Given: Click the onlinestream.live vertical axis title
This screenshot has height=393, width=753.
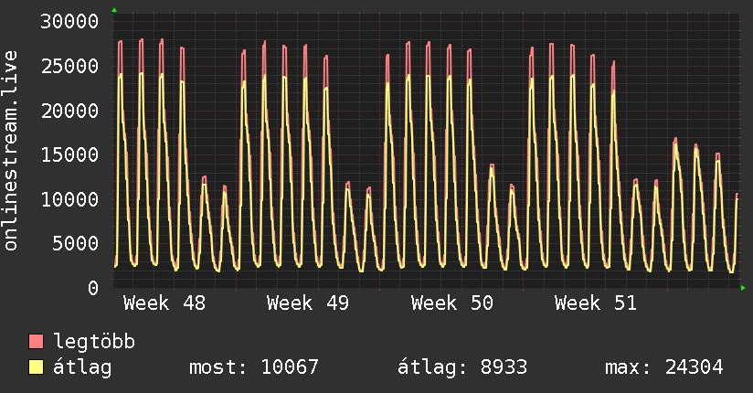Looking at the screenshot, I should tap(11, 151).
